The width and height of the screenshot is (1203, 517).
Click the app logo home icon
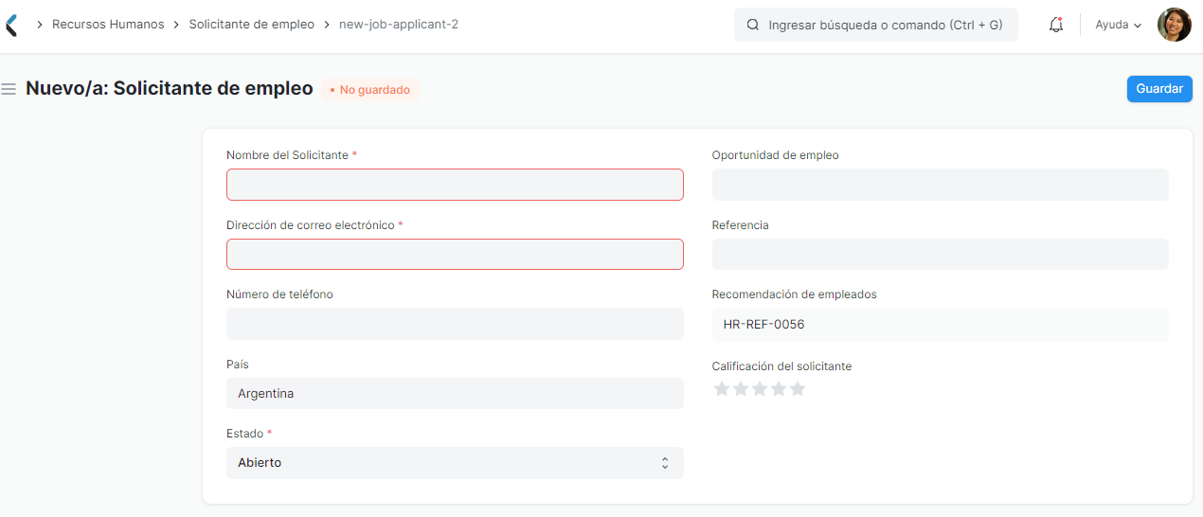point(10,25)
